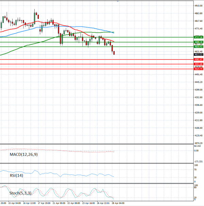
Task: Click the -171.331 MACD scale value
Action: click(x=198, y=161)
